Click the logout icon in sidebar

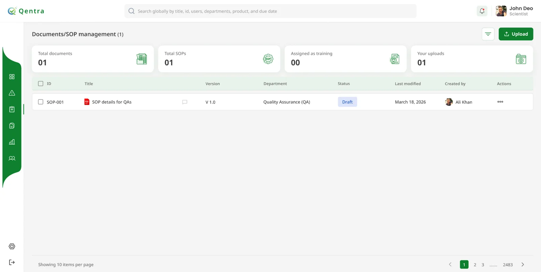[12, 262]
